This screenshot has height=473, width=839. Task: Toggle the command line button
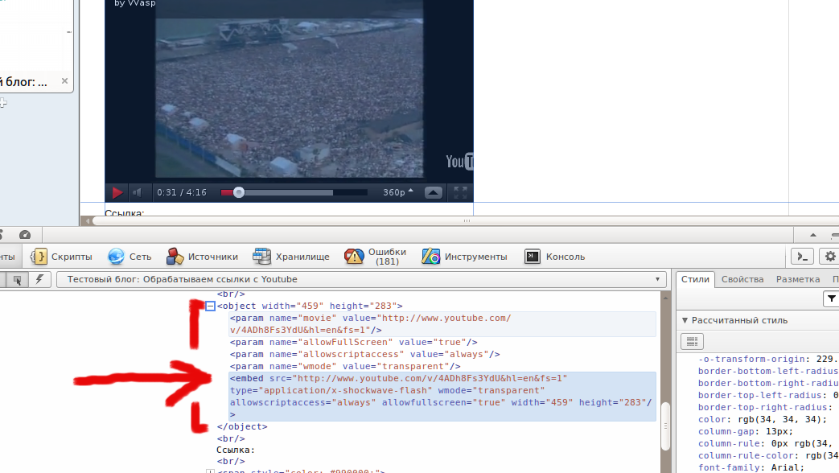802,257
